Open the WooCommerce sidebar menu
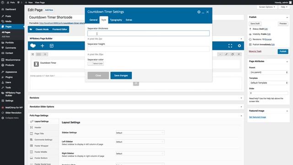Screen dimensions: 293x165 (12, 60)
